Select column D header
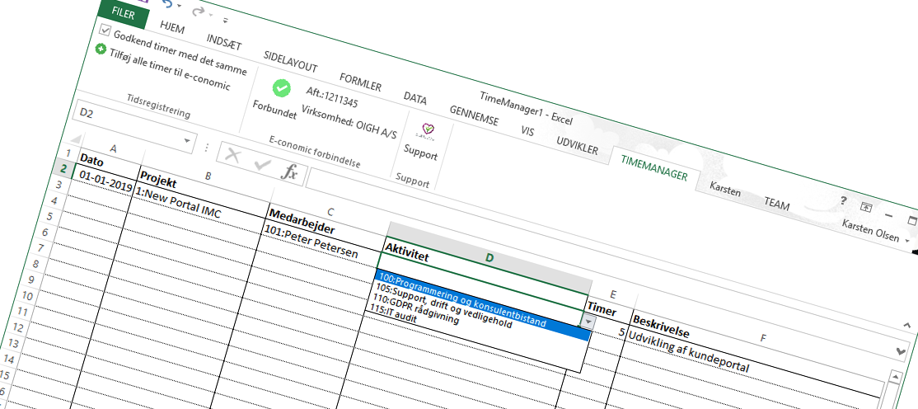Screen dimensions: 918x409 pos(489,258)
